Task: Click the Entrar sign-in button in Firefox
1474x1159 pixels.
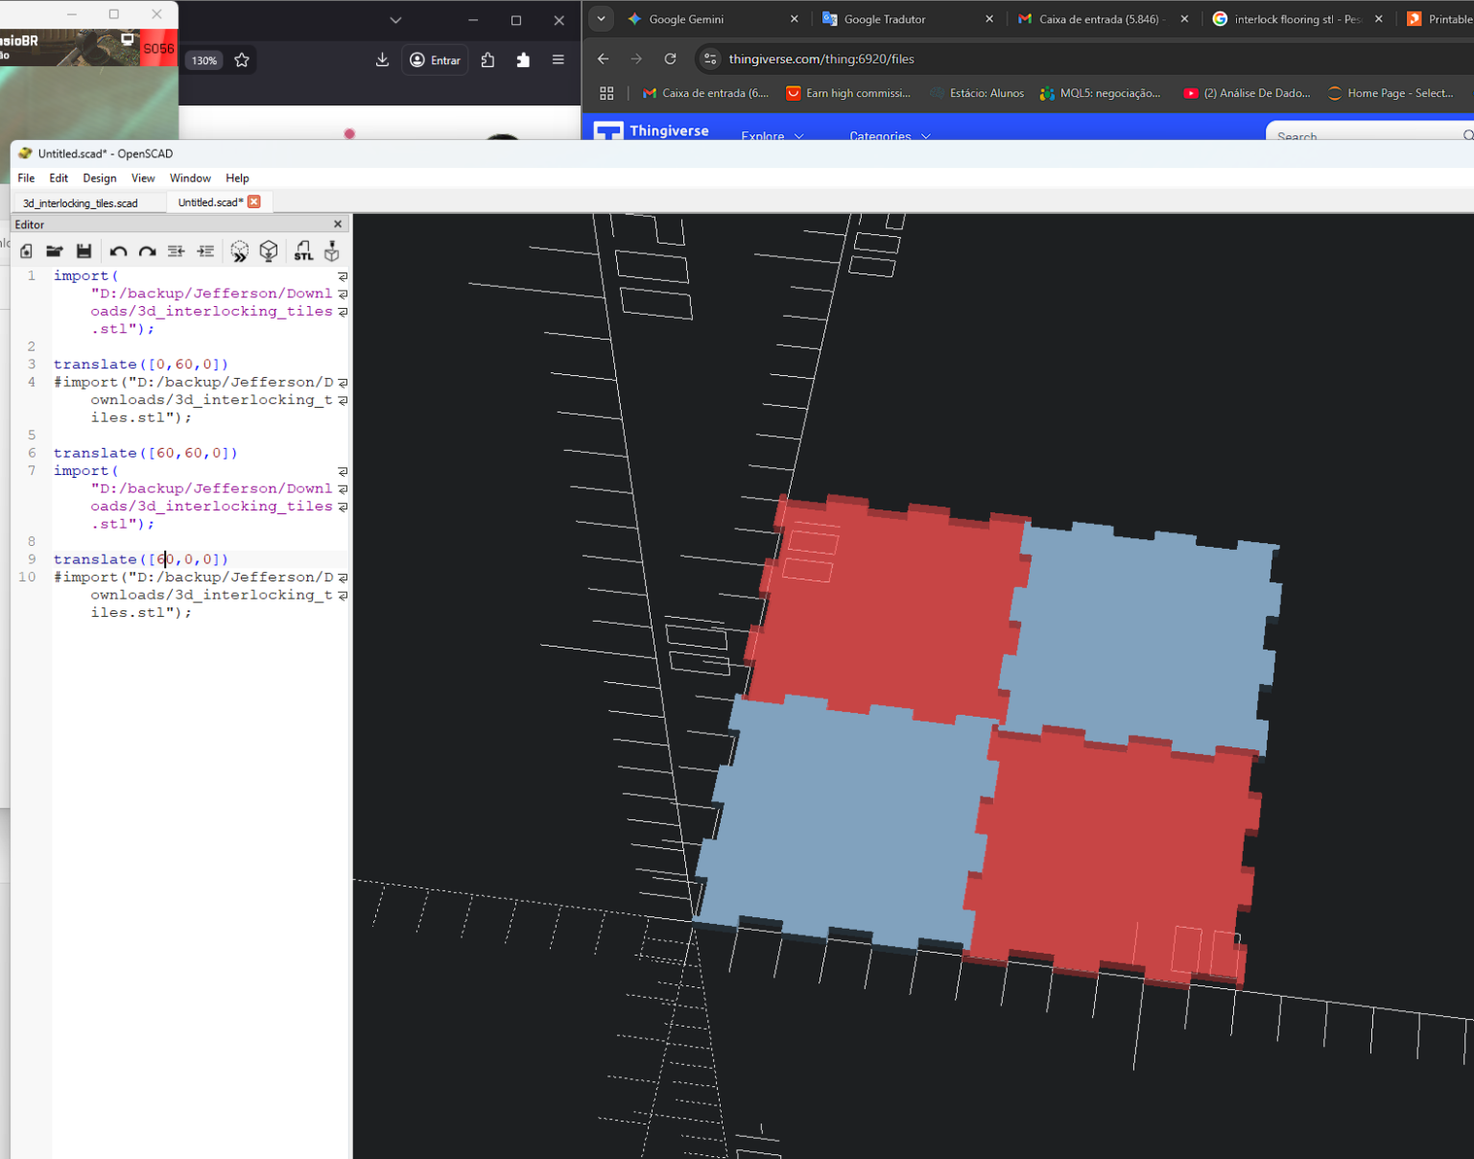Action: point(436,59)
